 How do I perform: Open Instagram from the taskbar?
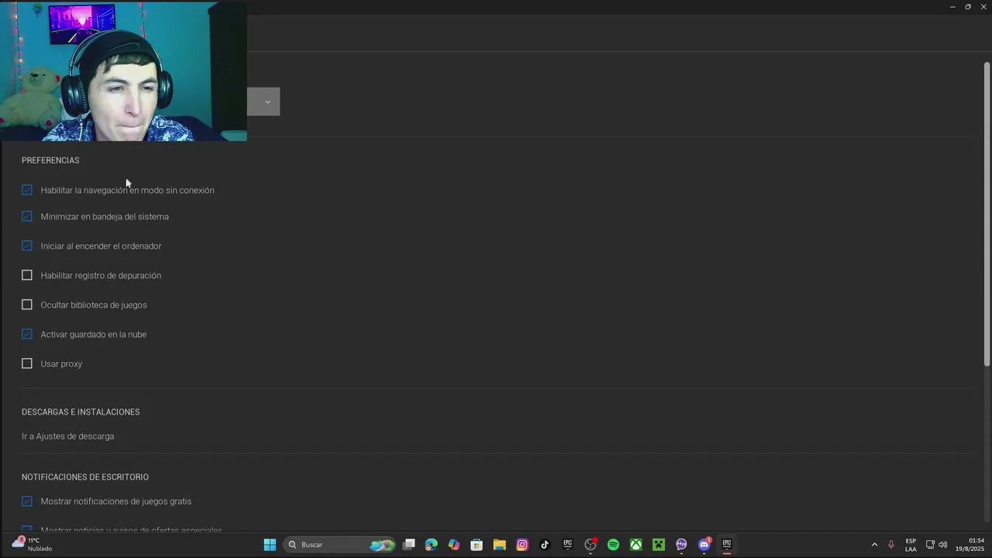click(x=522, y=545)
